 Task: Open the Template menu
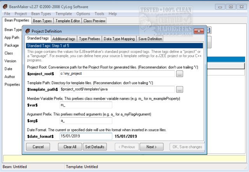(x=64, y=14)
